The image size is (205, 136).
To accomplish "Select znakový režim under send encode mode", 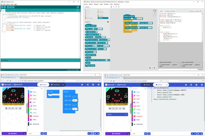I will point(171,64).
